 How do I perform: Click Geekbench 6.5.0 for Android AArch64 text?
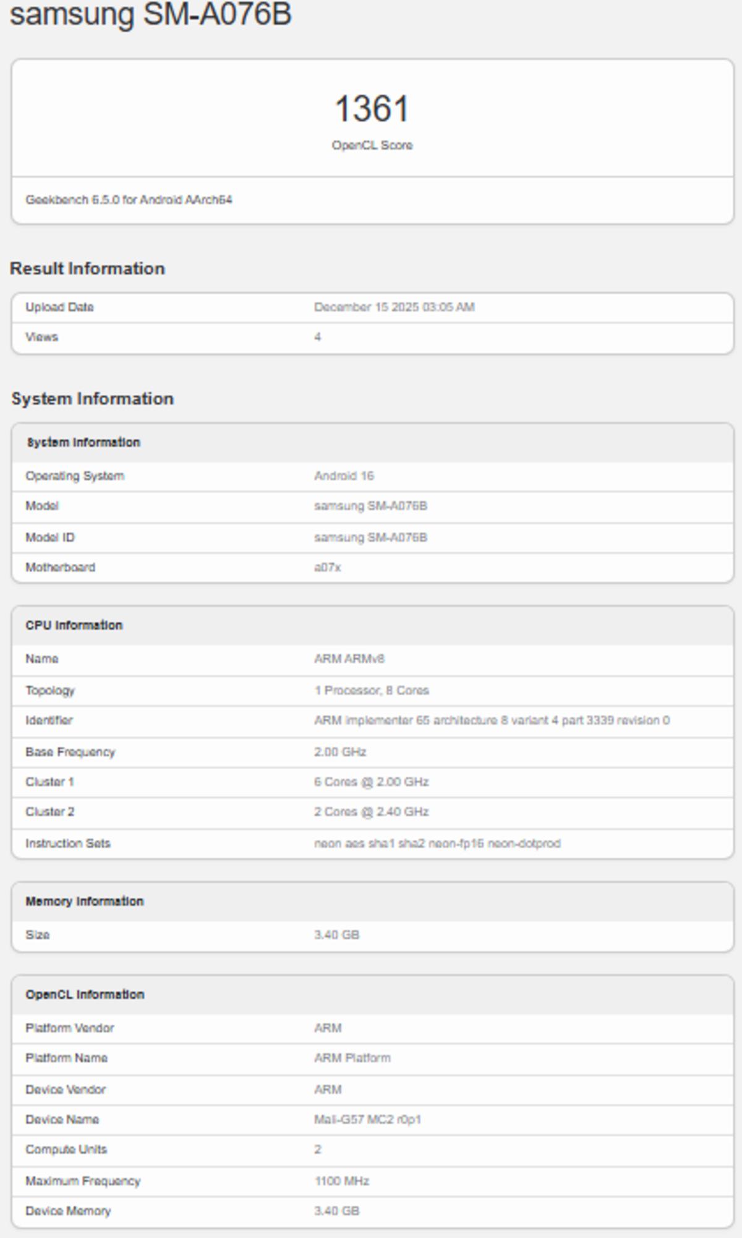point(129,200)
